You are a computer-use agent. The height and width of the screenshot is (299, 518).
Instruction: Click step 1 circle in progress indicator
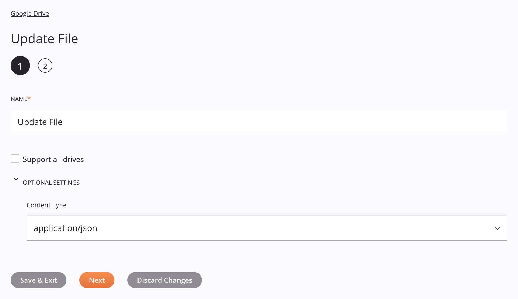[20, 66]
